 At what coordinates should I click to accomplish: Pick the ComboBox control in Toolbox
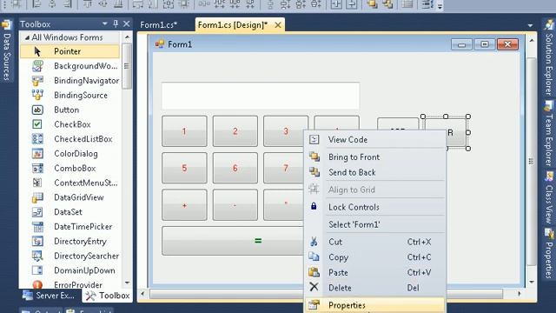point(69,168)
